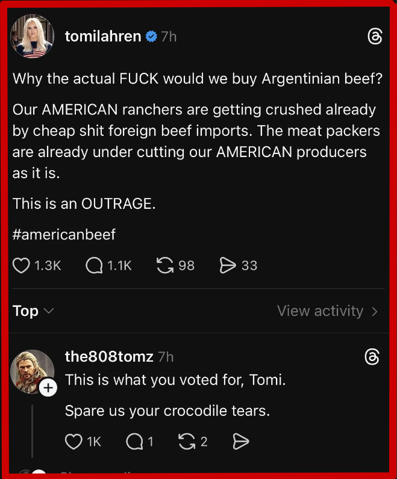This screenshot has width=397, height=479.
Task: Open replies to the808tomz's comment
Action: (134, 442)
